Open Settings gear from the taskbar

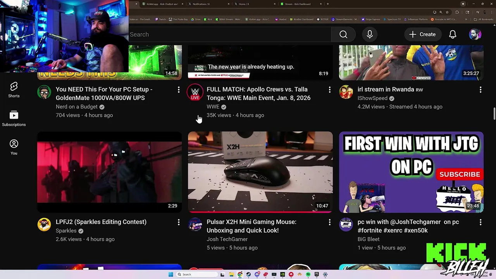(x=325, y=274)
